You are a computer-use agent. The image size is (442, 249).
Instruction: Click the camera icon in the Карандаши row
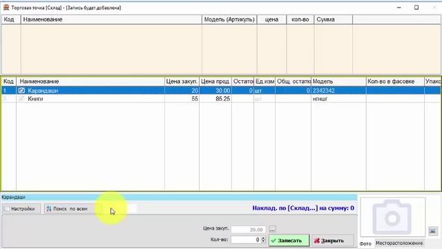[x=21, y=91]
